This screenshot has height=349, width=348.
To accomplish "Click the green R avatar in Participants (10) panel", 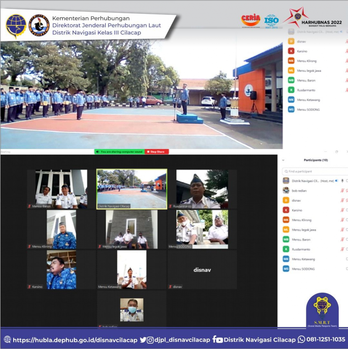I will coord(286,249).
